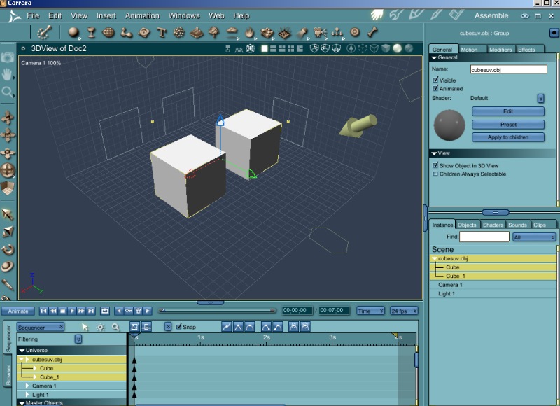This screenshot has width=560, height=406.
Task: Select the bone tool icon
Action: coord(372,32)
